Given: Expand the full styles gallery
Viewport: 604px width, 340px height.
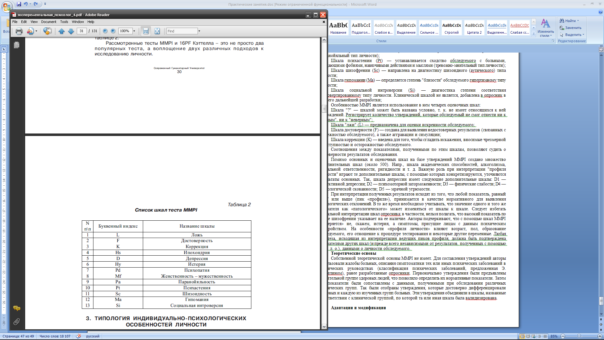Looking at the screenshot, I should [x=534, y=34].
